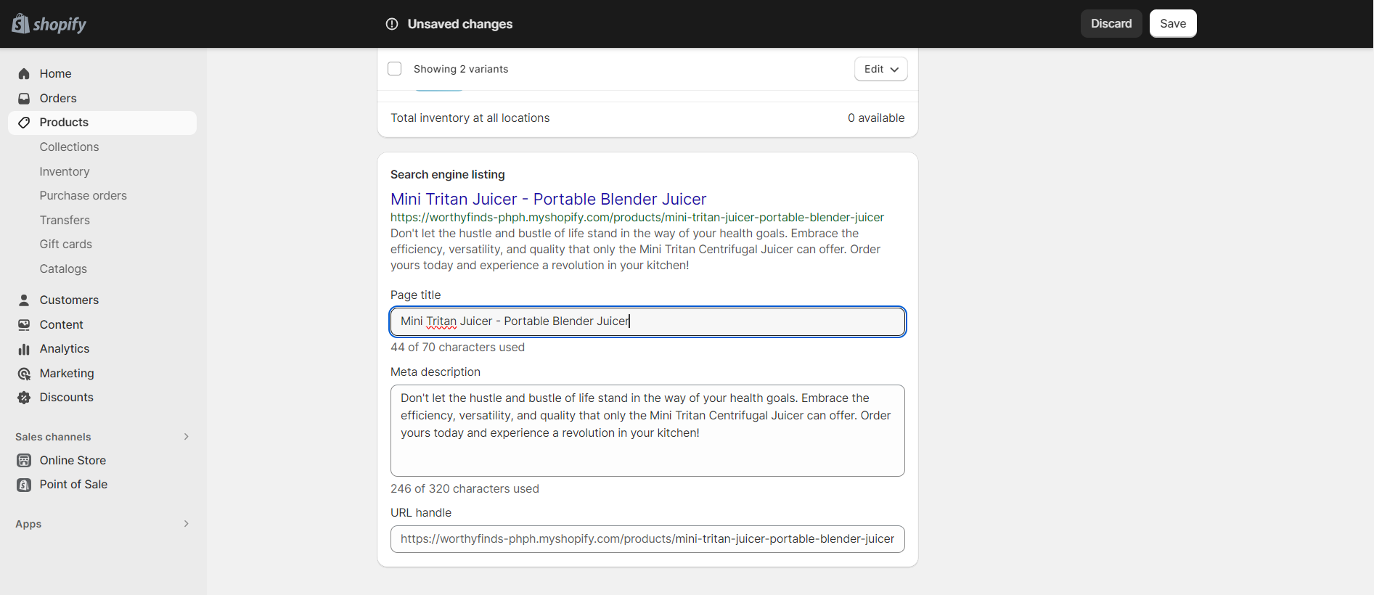The image size is (1374, 595).
Task: Click the Orders inbox icon
Action: [24, 99]
